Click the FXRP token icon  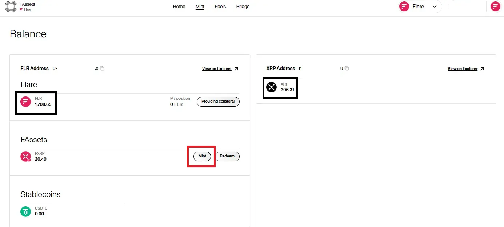pyautogui.click(x=25, y=157)
